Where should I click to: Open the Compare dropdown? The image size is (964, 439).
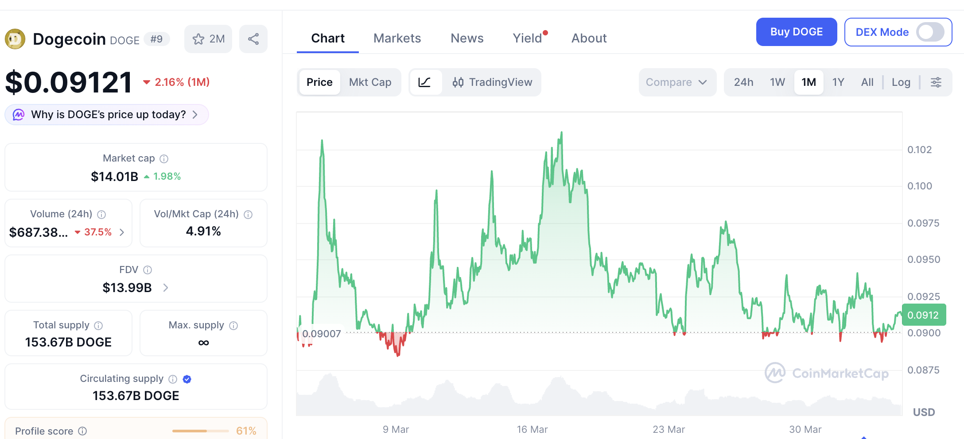pos(677,82)
